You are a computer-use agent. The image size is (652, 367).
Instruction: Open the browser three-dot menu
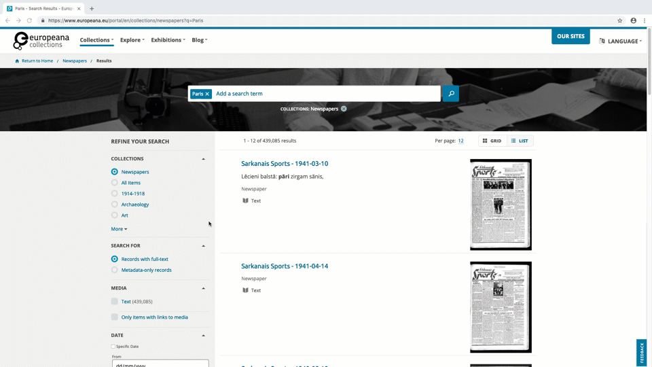point(645,20)
